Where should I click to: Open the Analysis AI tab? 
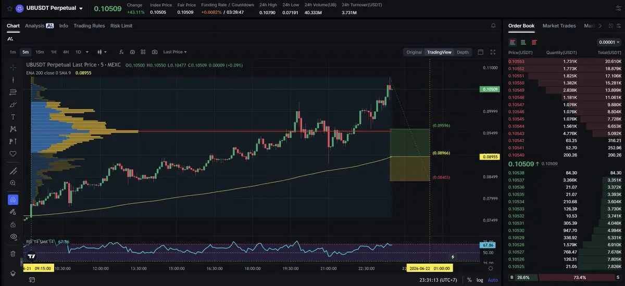coord(39,25)
